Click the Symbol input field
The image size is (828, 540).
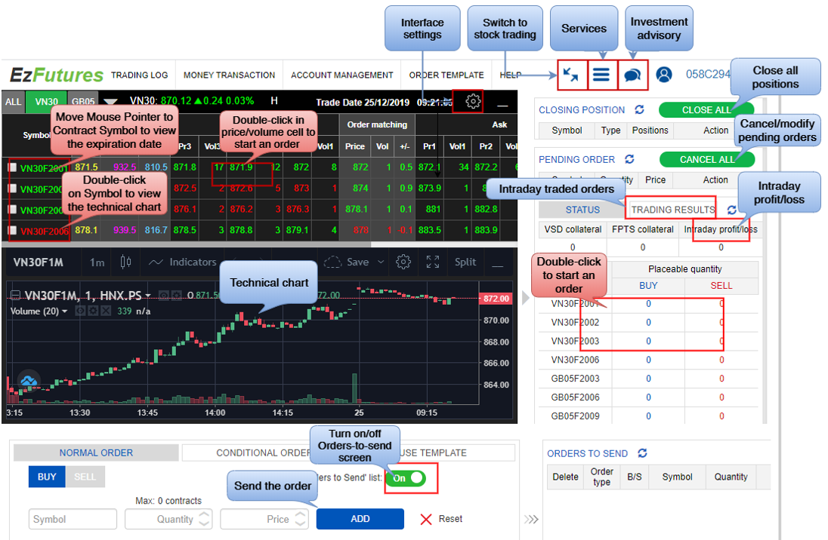[x=73, y=519]
